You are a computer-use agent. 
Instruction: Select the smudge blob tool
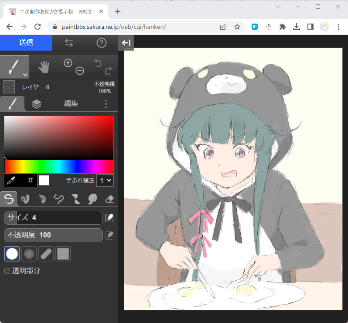pyautogui.click(x=92, y=199)
